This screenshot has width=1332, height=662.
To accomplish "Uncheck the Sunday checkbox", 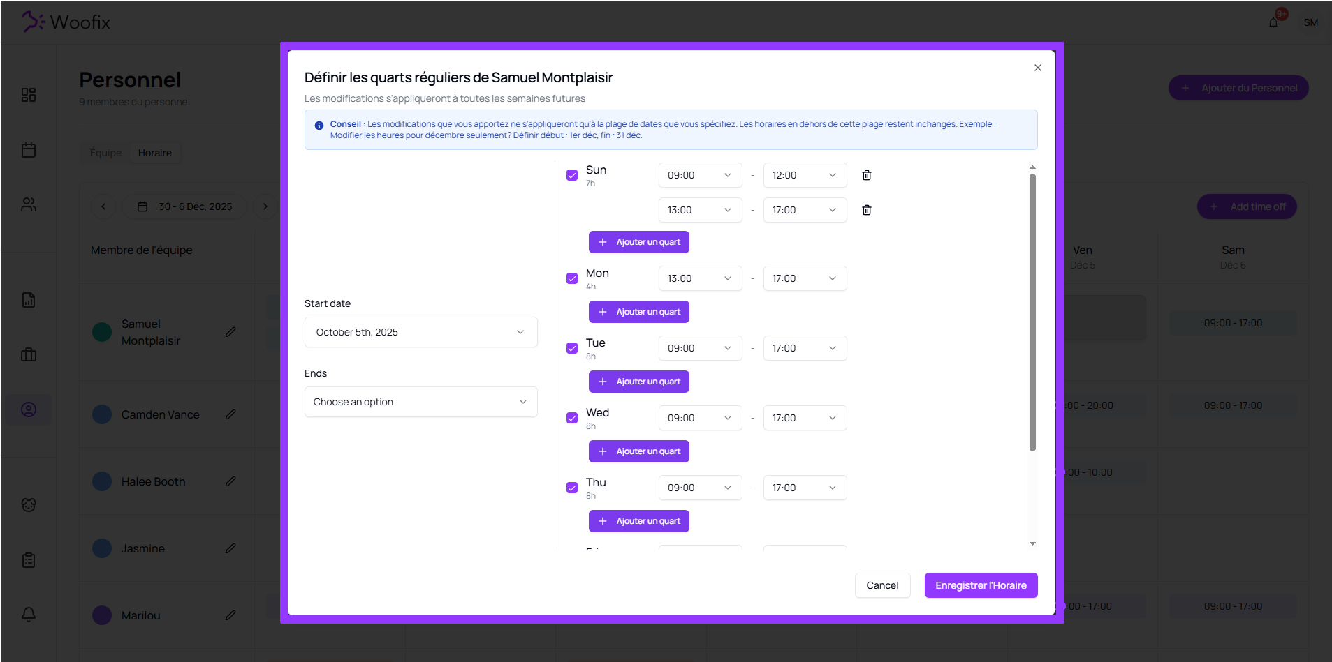I will (x=572, y=175).
